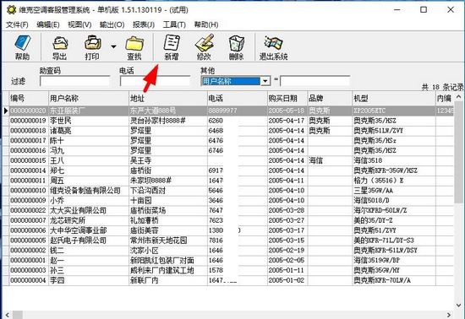
Task: Sort by the 地址 column header
Action: 168,98
